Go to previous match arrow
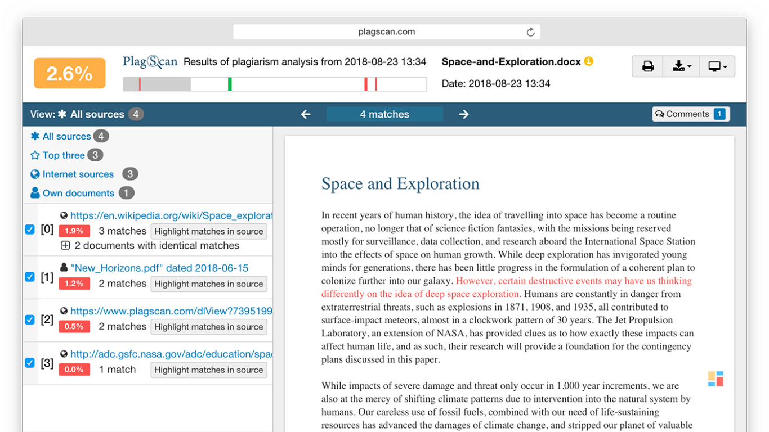 pyautogui.click(x=306, y=114)
